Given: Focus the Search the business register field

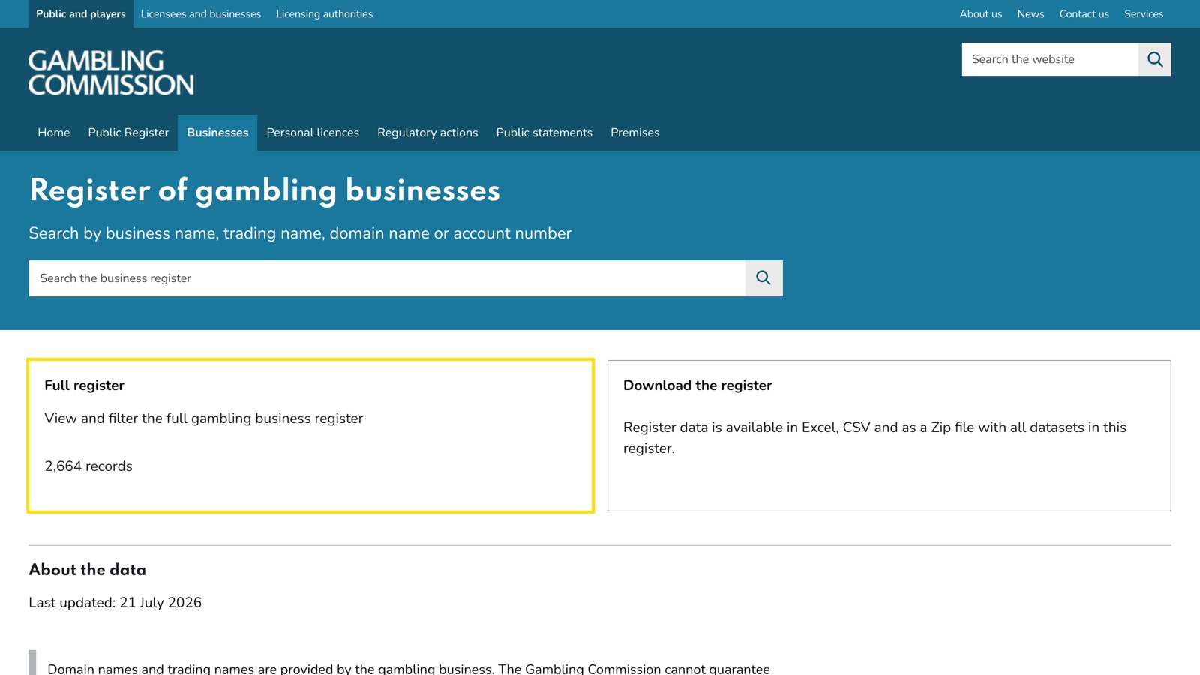Looking at the screenshot, I should click(387, 278).
